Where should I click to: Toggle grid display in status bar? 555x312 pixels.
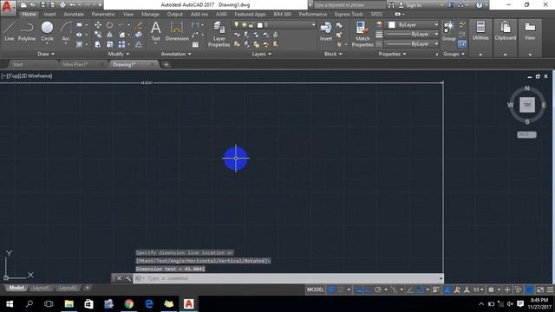click(x=331, y=289)
